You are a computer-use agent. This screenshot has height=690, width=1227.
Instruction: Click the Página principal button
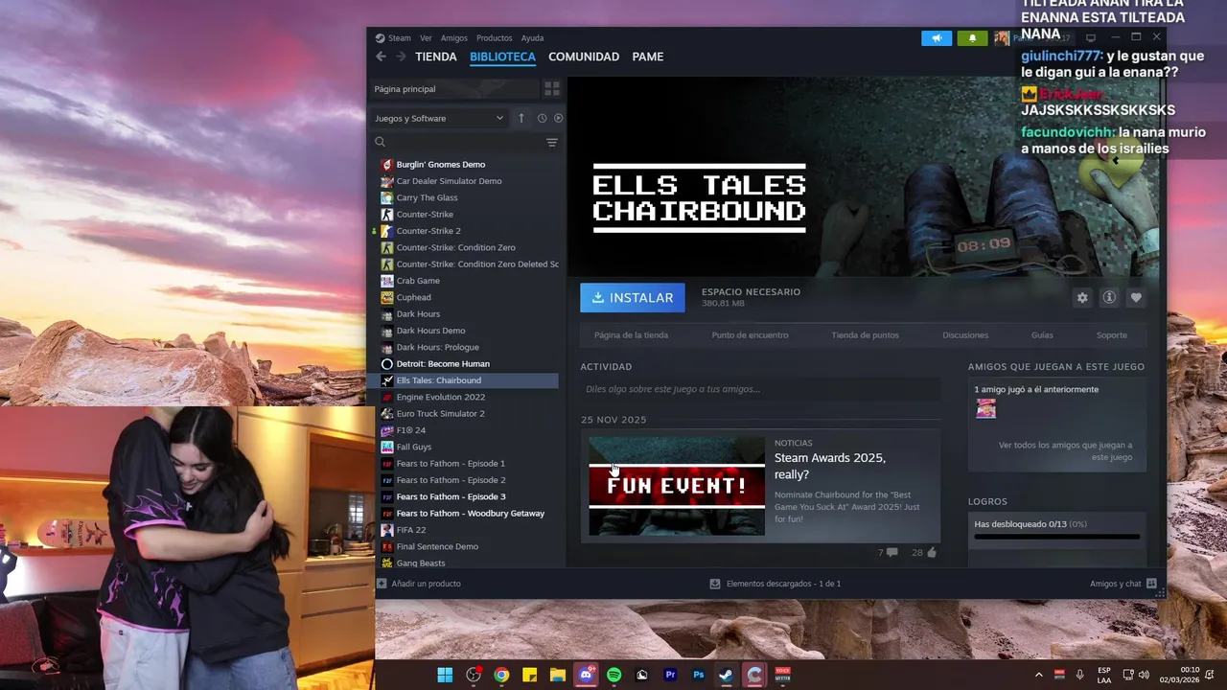point(454,89)
